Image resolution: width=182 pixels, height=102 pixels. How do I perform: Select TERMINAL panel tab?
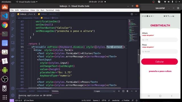55,91
